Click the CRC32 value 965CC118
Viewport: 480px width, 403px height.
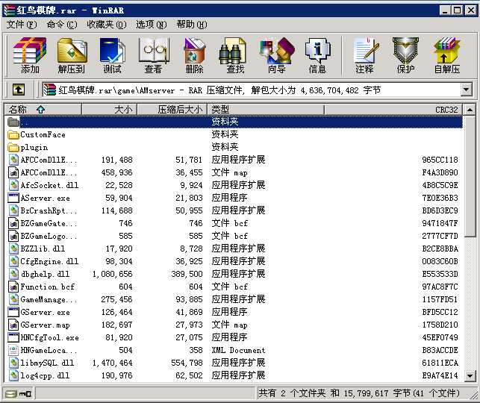point(440,160)
